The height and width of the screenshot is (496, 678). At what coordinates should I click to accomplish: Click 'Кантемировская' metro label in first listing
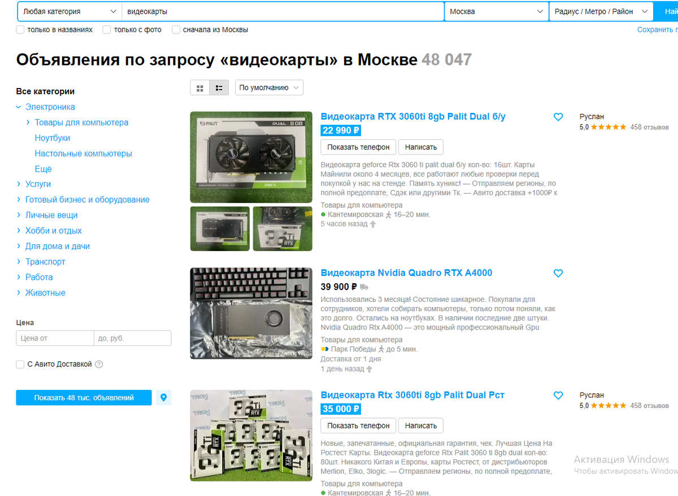click(x=355, y=214)
